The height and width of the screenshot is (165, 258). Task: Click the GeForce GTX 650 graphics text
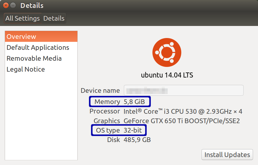[x=182, y=121]
